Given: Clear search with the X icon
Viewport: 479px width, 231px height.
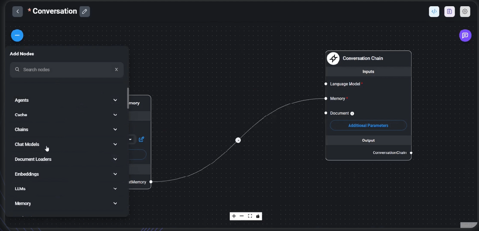Looking at the screenshot, I should coord(116,69).
